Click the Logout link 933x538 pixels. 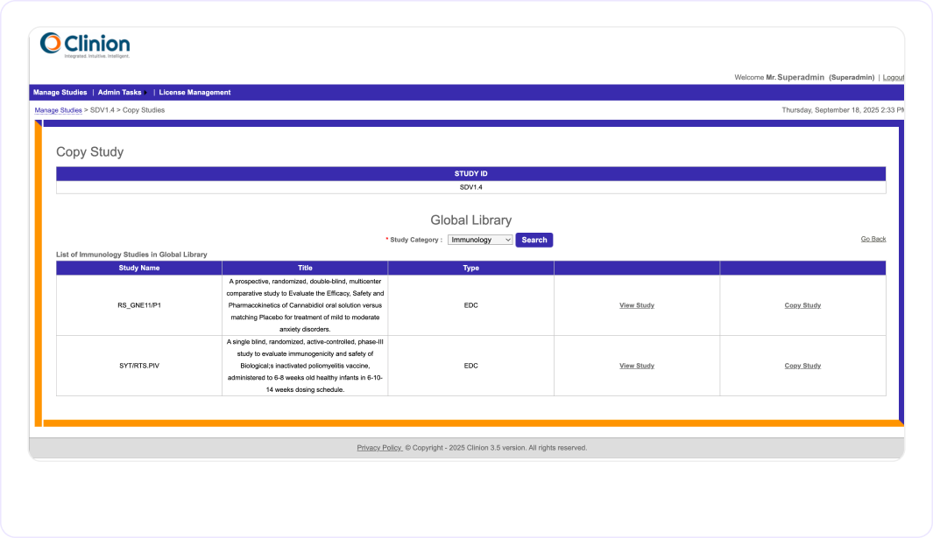[893, 77]
